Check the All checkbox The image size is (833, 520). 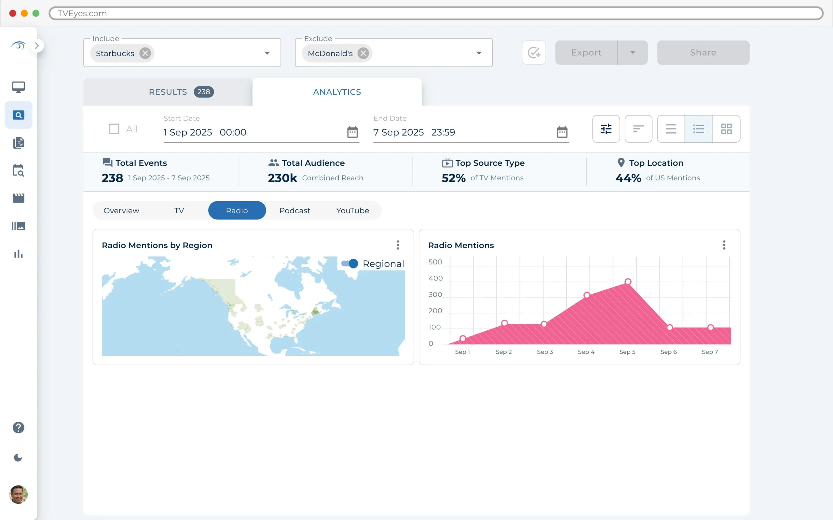tap(114, 129)
